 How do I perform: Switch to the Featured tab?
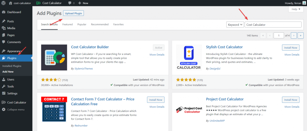pos(67,25)
